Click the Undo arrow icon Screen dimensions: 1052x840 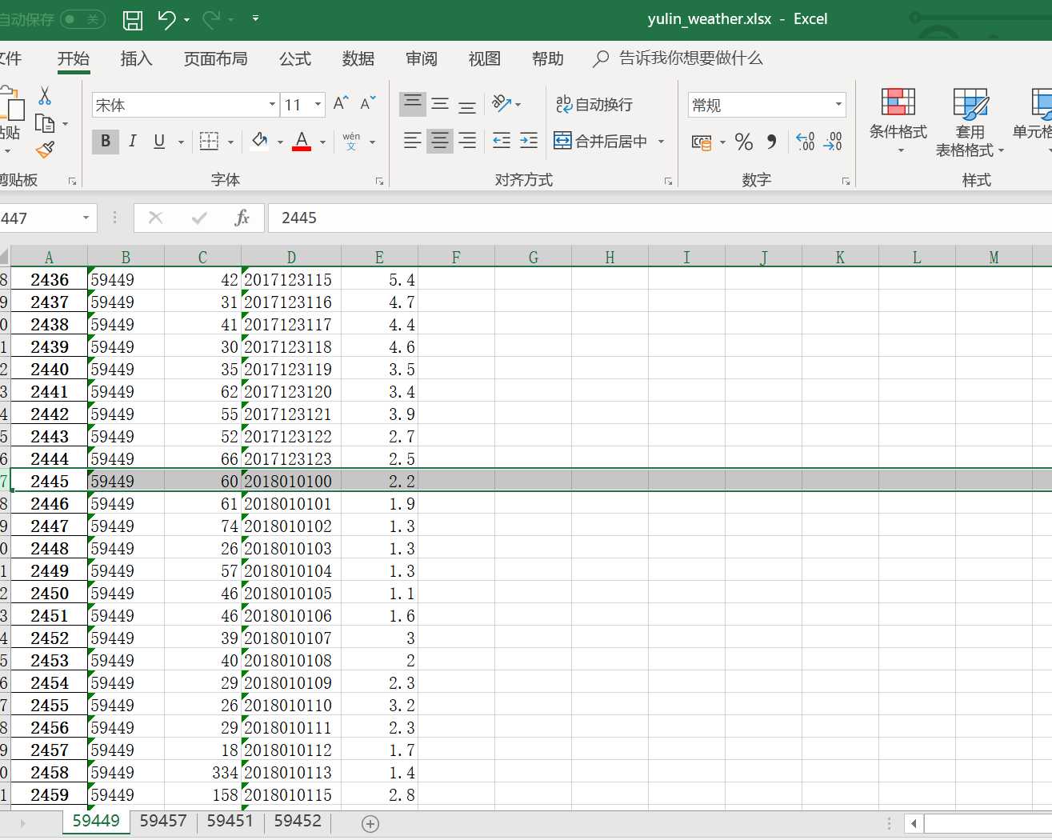point(167,19)
